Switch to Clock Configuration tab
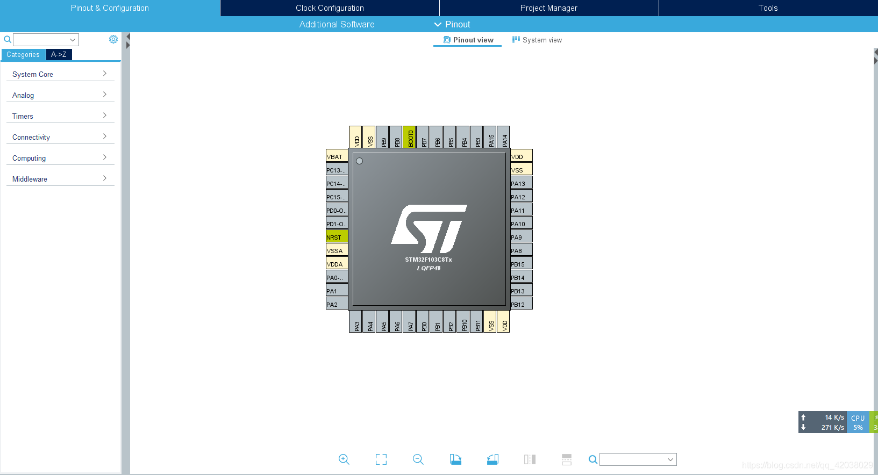This screenshot has width=878, height=475. tap(330, 8)
